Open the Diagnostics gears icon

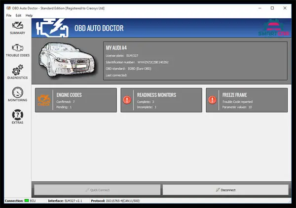click(18, 72)
